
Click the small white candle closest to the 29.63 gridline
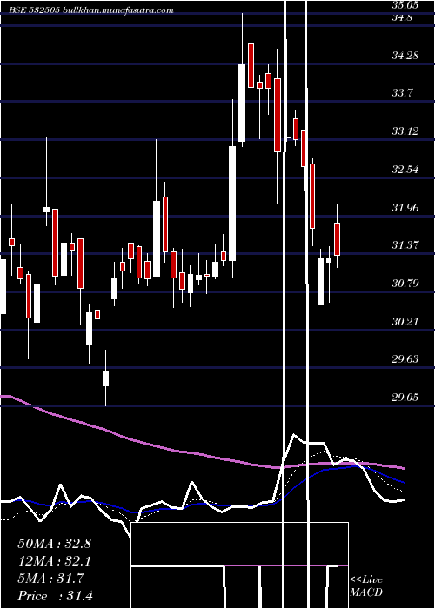(105, 378)
